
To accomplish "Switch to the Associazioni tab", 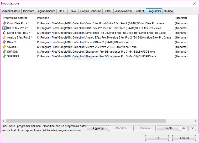I will coord(123,11).
